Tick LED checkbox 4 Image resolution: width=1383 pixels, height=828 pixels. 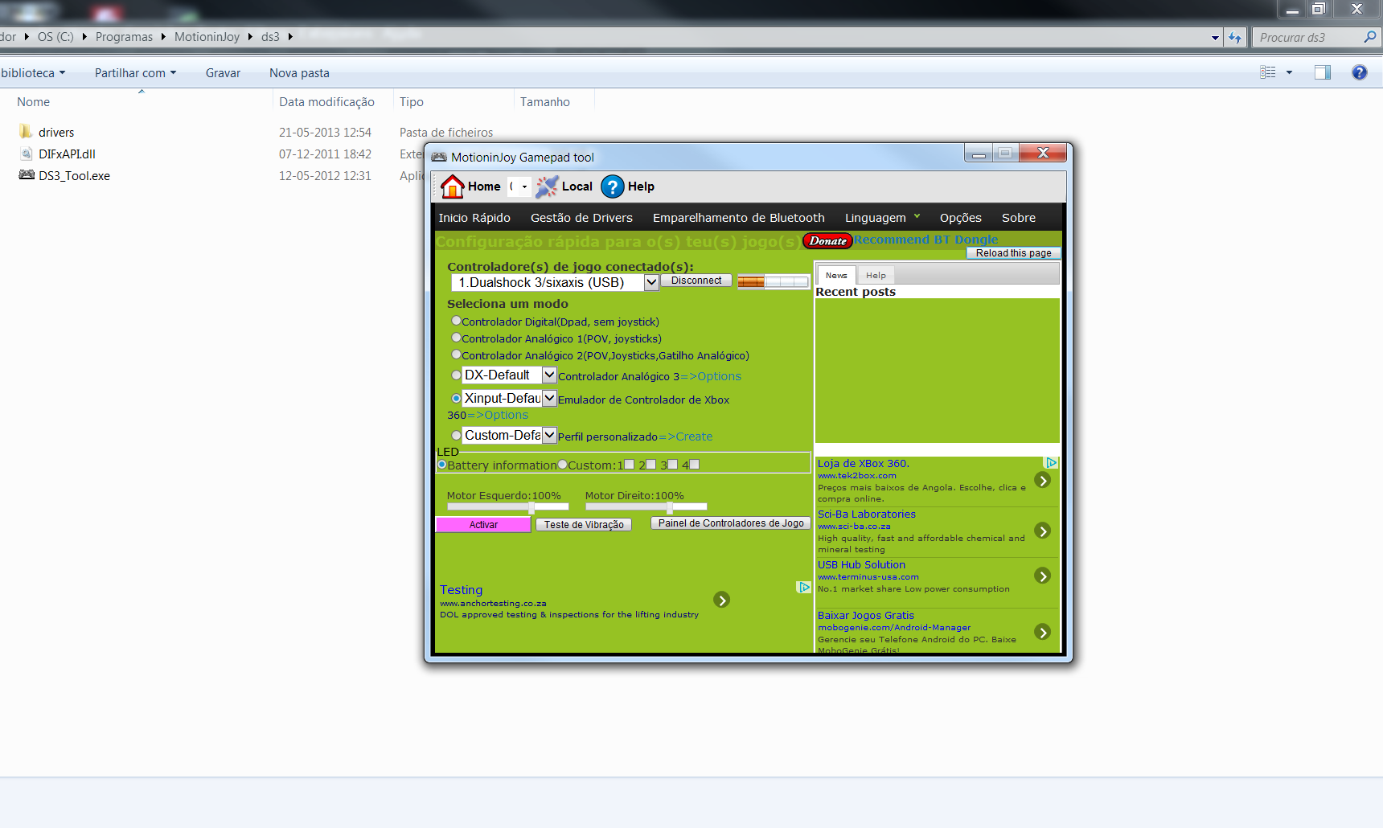(695, 465)
